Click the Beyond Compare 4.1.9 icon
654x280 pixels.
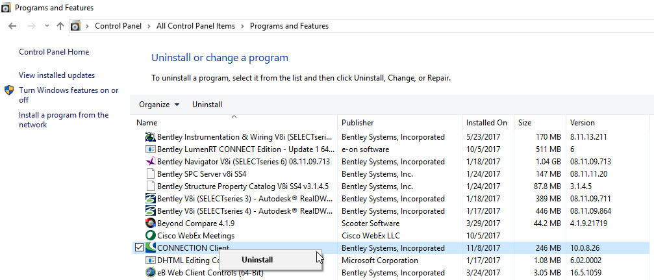tap(150, 223)
